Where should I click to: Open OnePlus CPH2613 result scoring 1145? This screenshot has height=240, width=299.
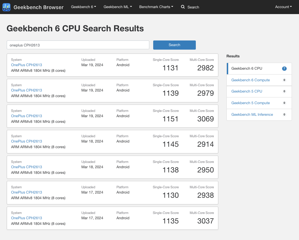click(x=26, y=141)
